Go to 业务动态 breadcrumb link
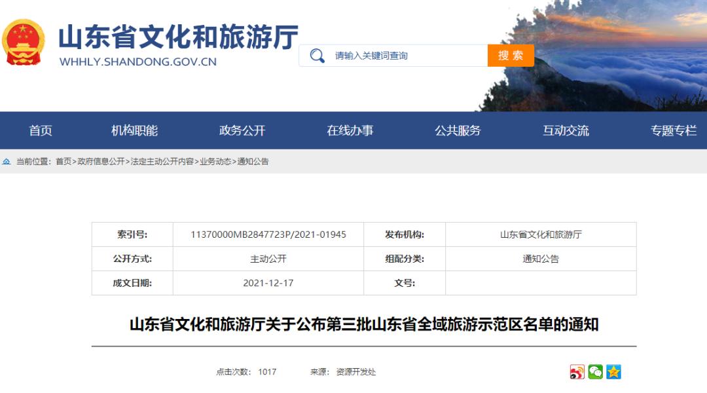Screen dimensions: 707x393 (215, 162)
